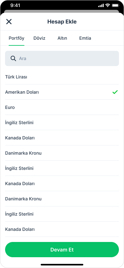Open the Döviz tab
This screenshot has height=268, width=124.
pyautogui.click(x=39, y=38)
